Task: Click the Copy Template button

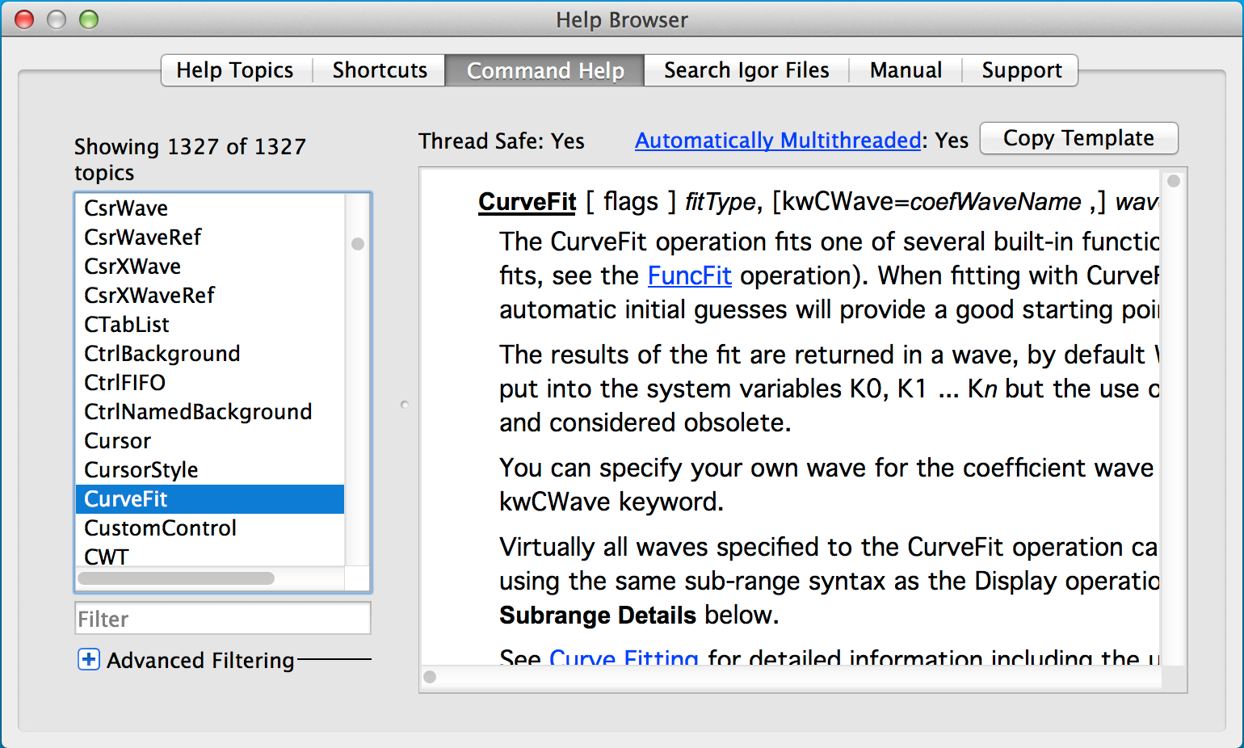Action: [1078, 138]
